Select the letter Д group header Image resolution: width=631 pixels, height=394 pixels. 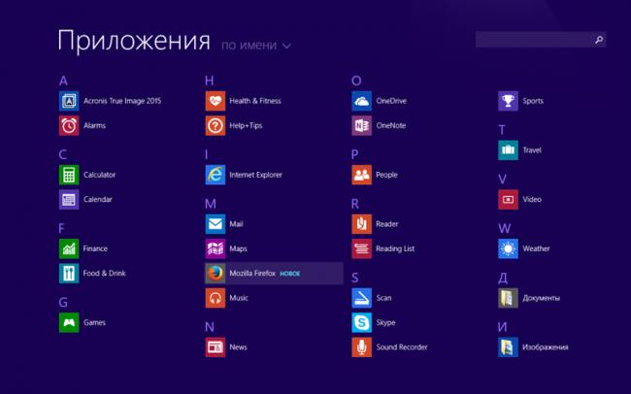503,278
